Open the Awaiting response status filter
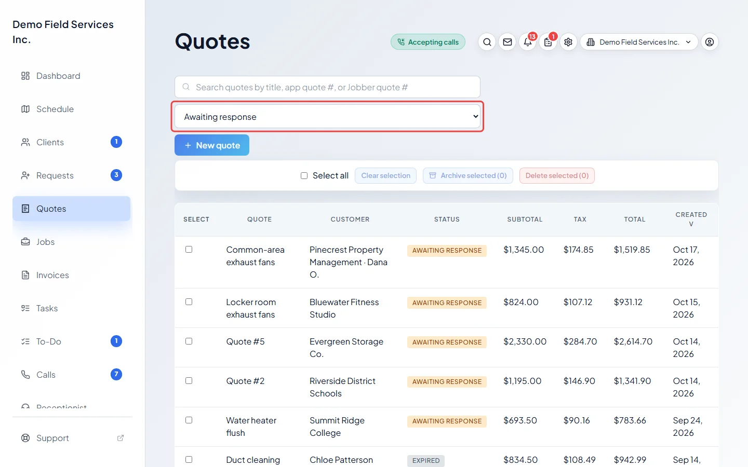This screenshot has width=748, height=467. pyautogui.click(x=327, y=117)
